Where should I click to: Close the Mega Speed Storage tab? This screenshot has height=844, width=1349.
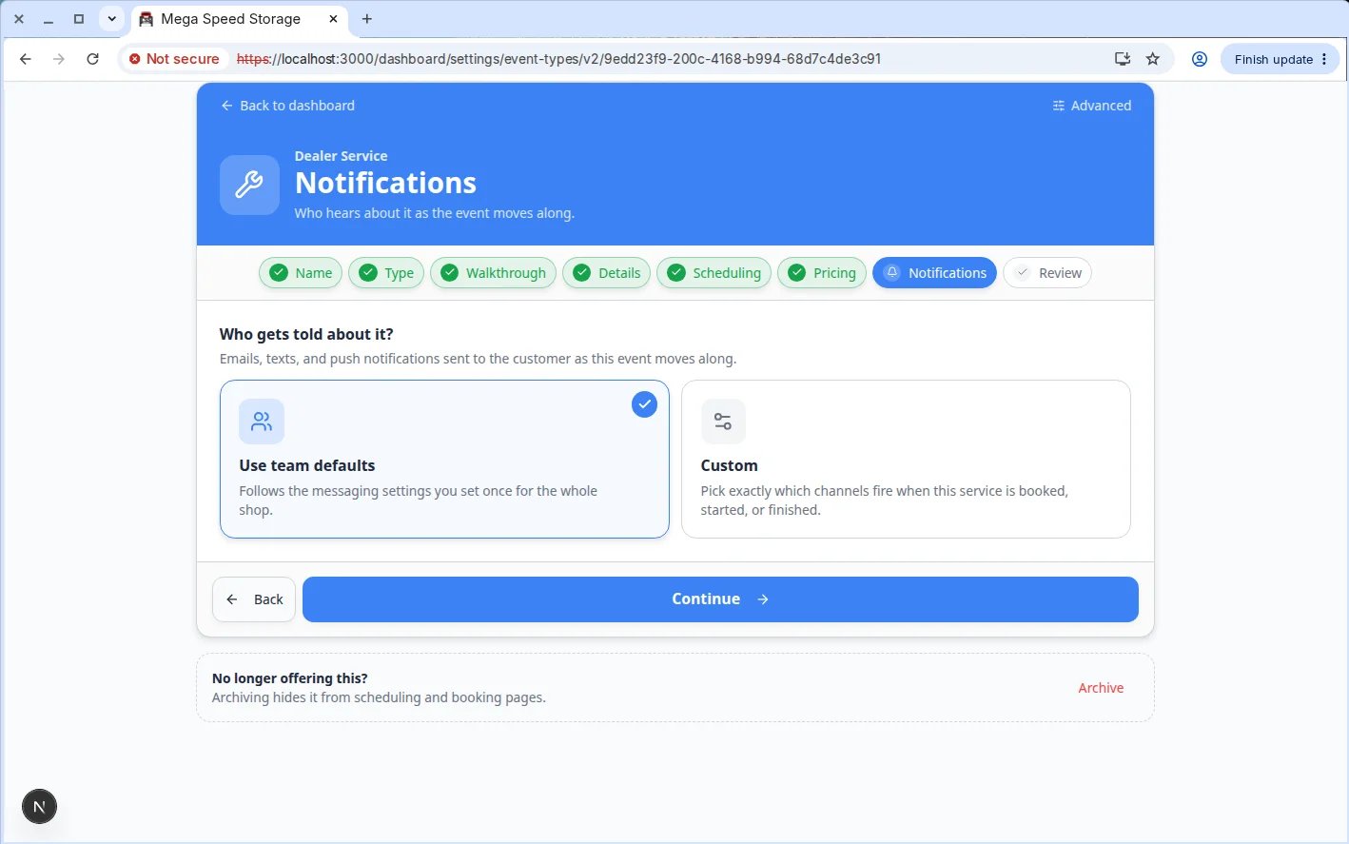coord(333,19)
